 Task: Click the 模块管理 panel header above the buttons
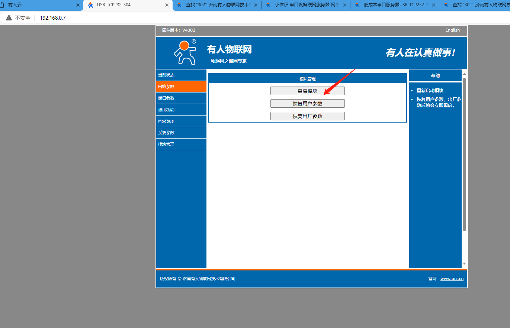coord(307,79)
